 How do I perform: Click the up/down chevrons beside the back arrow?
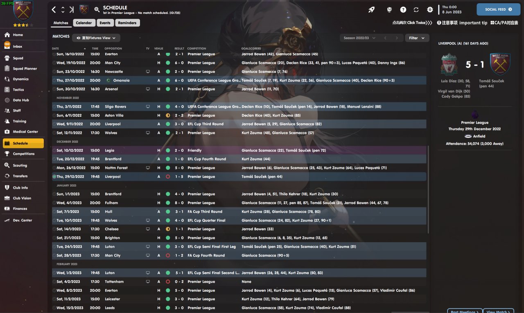point(63,9)
